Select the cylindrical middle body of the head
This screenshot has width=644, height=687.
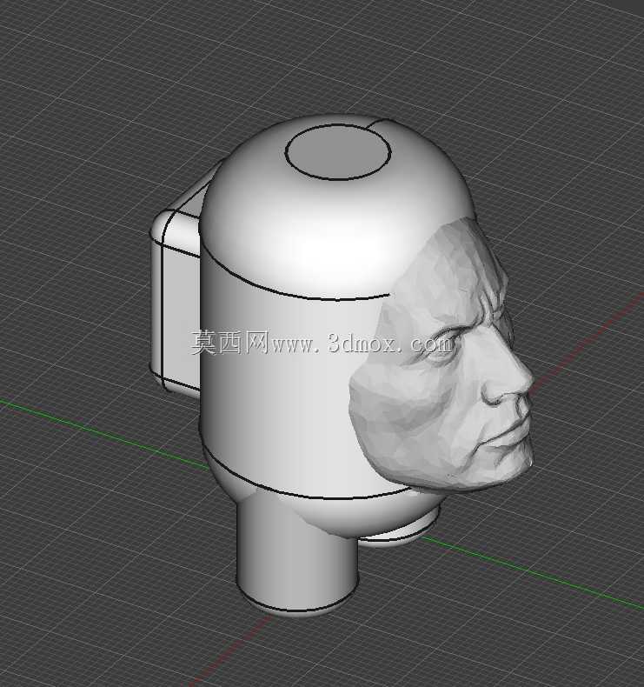[x=289, y=377]
